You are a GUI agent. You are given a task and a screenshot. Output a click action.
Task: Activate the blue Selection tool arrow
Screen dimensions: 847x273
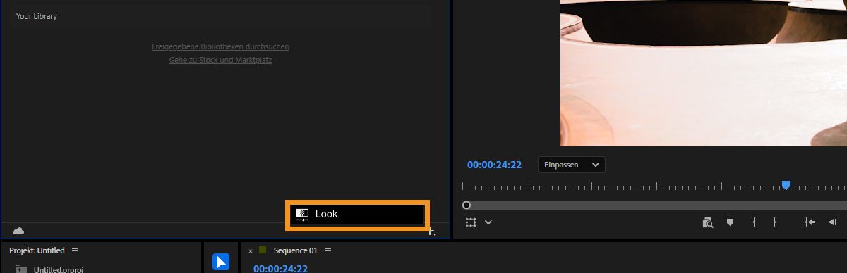221,262
